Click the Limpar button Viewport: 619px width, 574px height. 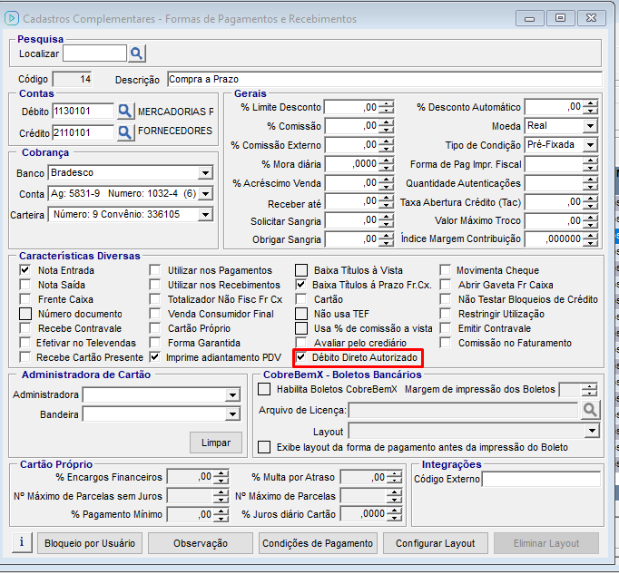215,442
